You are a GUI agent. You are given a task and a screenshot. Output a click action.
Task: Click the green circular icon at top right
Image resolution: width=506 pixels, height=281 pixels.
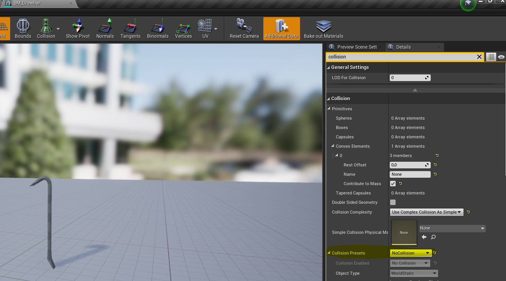468,4
